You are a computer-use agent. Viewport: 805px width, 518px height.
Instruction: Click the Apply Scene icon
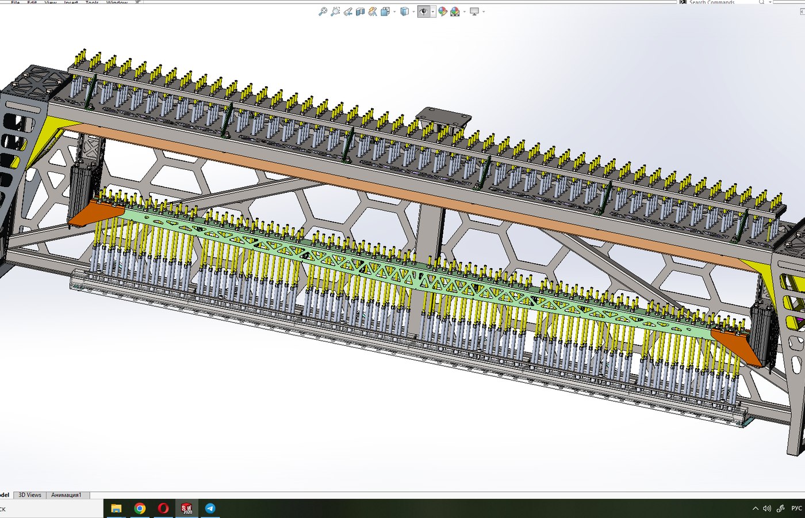(455, 12)
